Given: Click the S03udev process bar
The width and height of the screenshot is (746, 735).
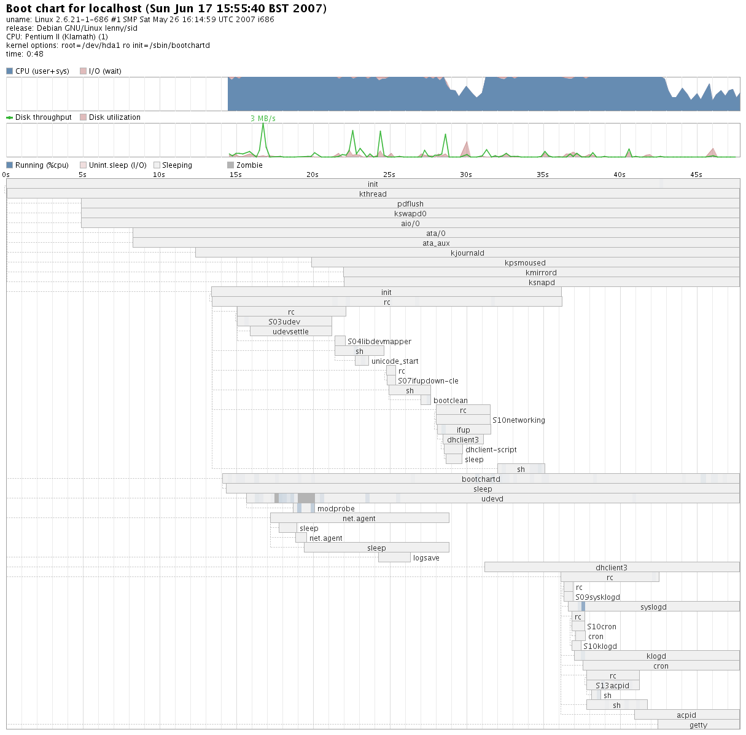Looking at the screenshot, I should point(284,322).
